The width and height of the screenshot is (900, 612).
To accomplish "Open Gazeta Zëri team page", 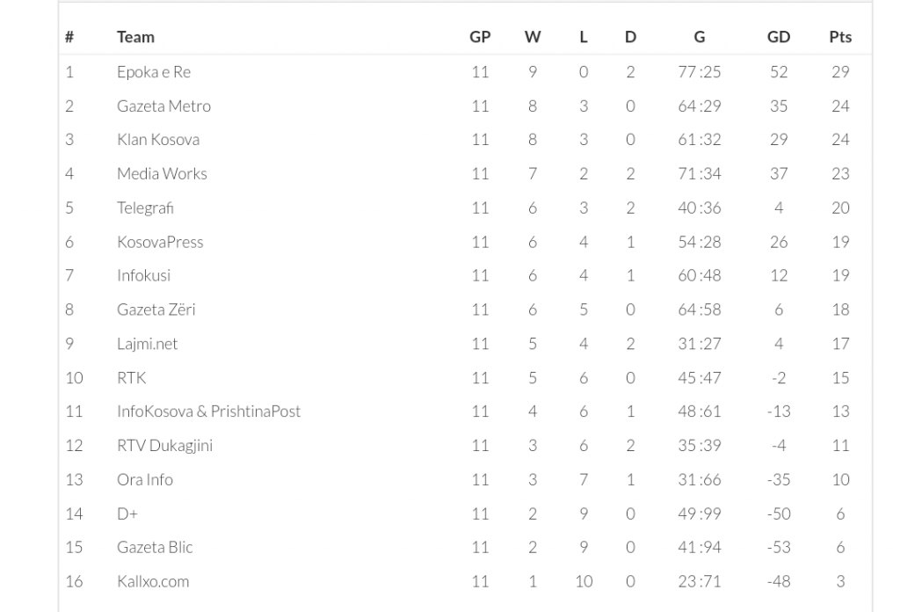I will pos(156,310).
